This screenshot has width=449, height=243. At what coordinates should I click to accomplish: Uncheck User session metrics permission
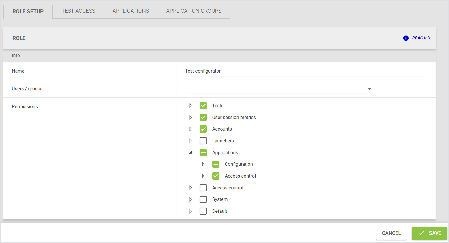tap(203, 118)
